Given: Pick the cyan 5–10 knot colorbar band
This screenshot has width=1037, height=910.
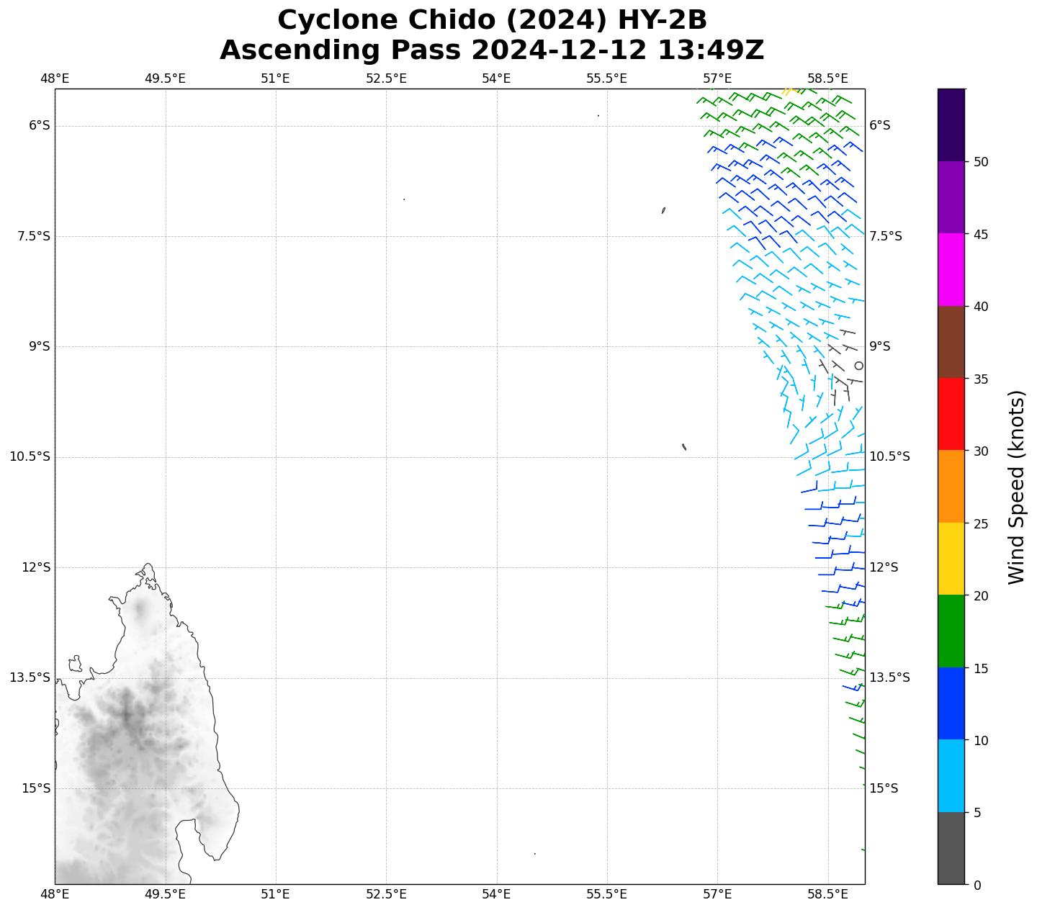Looking at the screenshot, I should click(951, 775).
